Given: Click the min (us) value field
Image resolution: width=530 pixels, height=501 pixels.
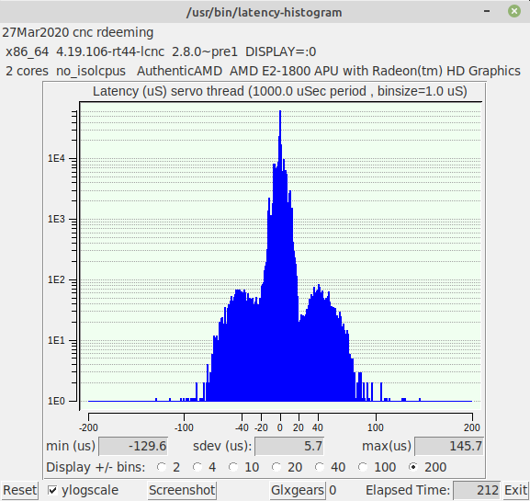Looking at the screenshot, I should [133, 446].
